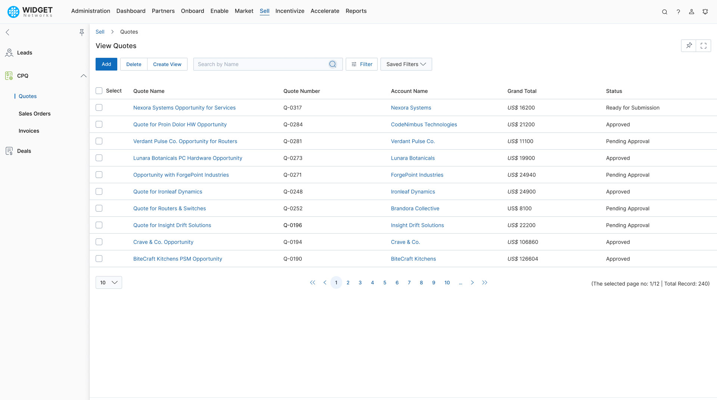Select the Leads icon in the sidebar
Screen dimensions: 717x400
click(x=9, y=53)
